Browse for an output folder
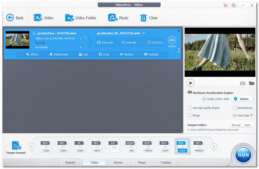259x169 pixels. (236, 125)
